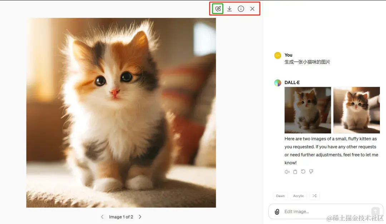Go to next image arrow
The height and width of the screenshot is (224, 386).
pos(140,217)
